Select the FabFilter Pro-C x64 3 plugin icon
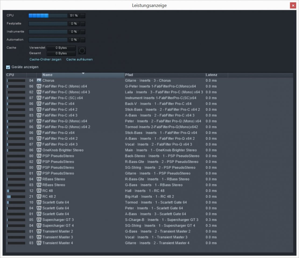The image size is (299, 258). (39, 115)
